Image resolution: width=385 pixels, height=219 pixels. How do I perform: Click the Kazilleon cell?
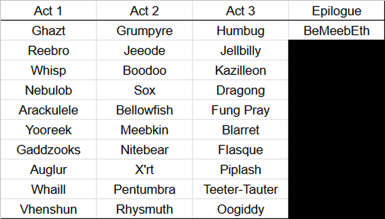click(x=240, y=70)
